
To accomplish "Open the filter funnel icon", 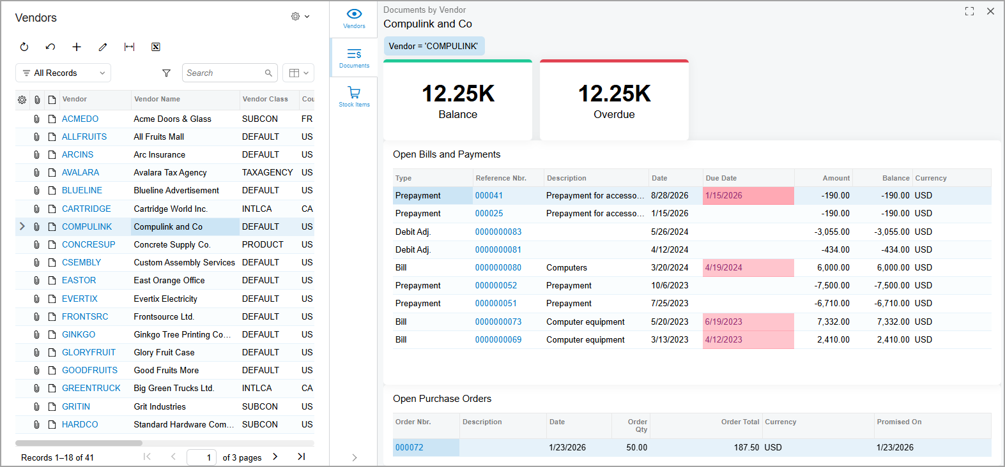I will coord(166,73).
